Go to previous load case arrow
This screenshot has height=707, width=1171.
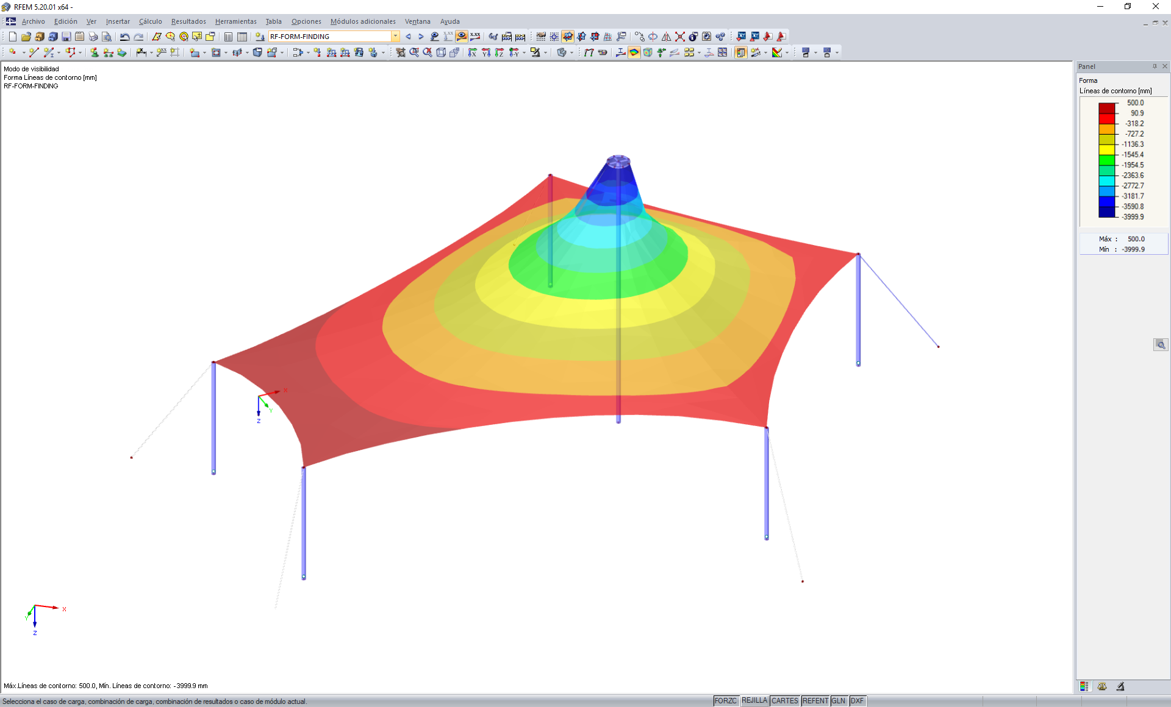[x=408, y=37]
